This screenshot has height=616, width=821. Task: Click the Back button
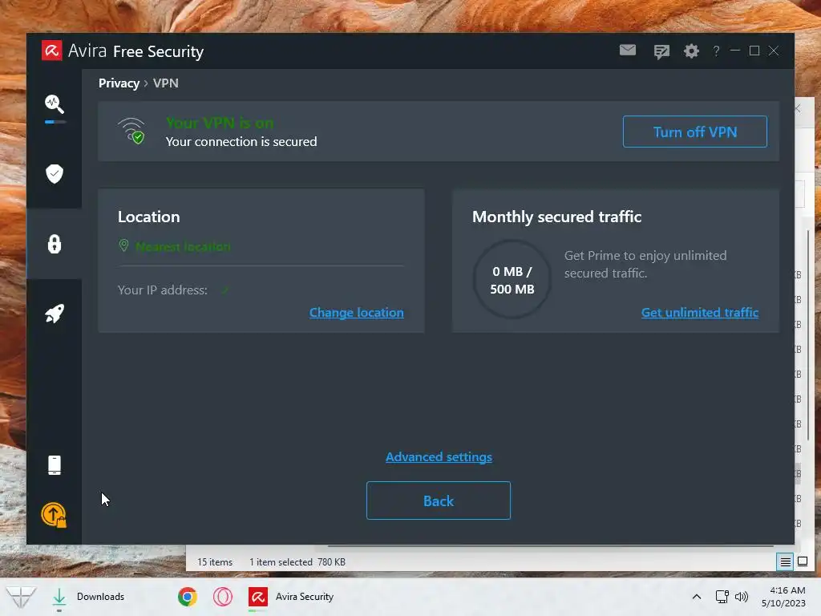click(439, 500)
